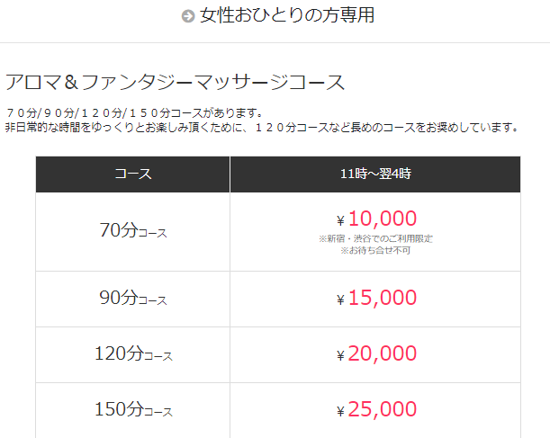Click the 70分/90分/120分/150分コース description line
This screenshot has width=550, height=438.
[x=134, y=112]
